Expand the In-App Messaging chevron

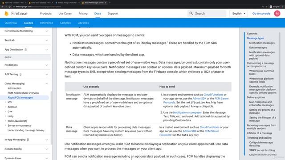47,140
